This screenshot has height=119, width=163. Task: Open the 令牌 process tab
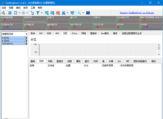[x=111, y=61]
